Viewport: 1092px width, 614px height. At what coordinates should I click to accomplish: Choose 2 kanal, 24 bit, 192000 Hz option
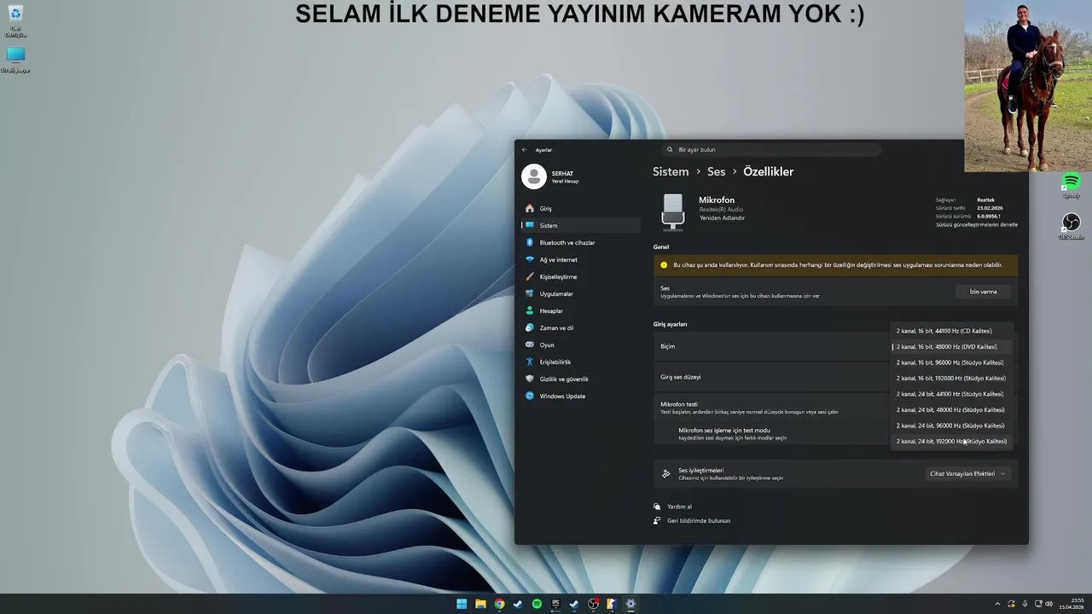click(951, 441)
